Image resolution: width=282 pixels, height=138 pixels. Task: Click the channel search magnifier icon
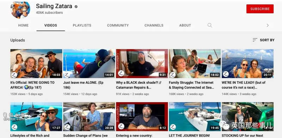210,25
